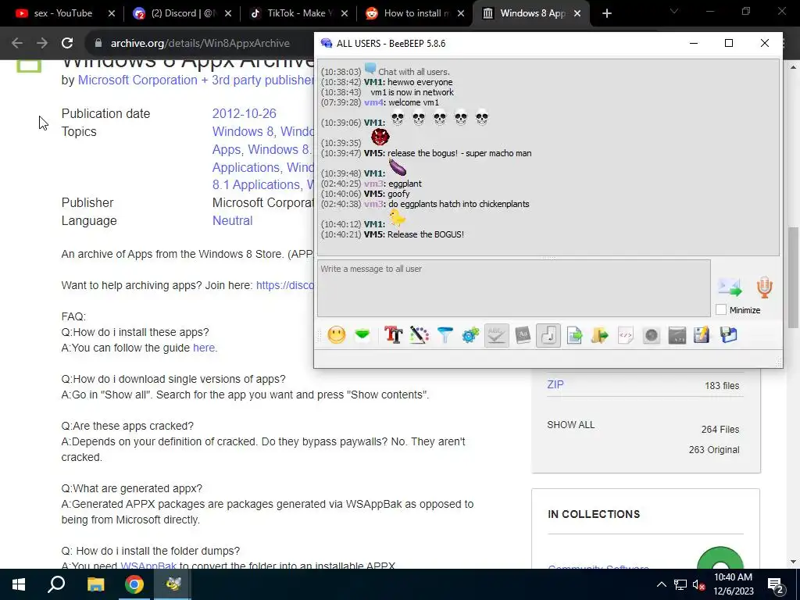Image resolution: width=800 pixels, height=600 pixels.
Task: Open the Chrome tab search dropdown arrow
Action: (x=674, y=11)
